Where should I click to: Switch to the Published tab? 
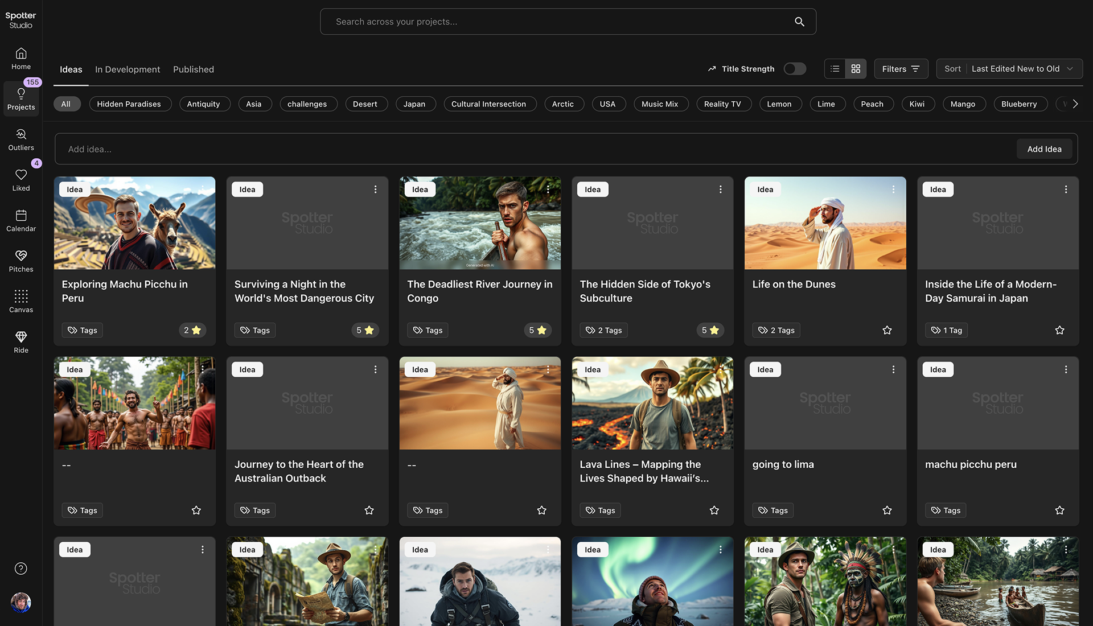tap(194, 69)
